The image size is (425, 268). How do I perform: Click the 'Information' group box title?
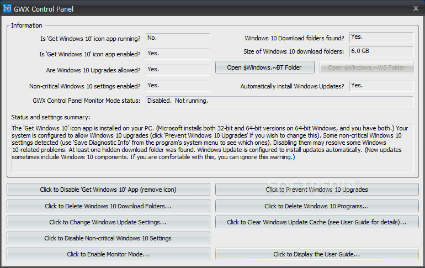coord(26,25)
